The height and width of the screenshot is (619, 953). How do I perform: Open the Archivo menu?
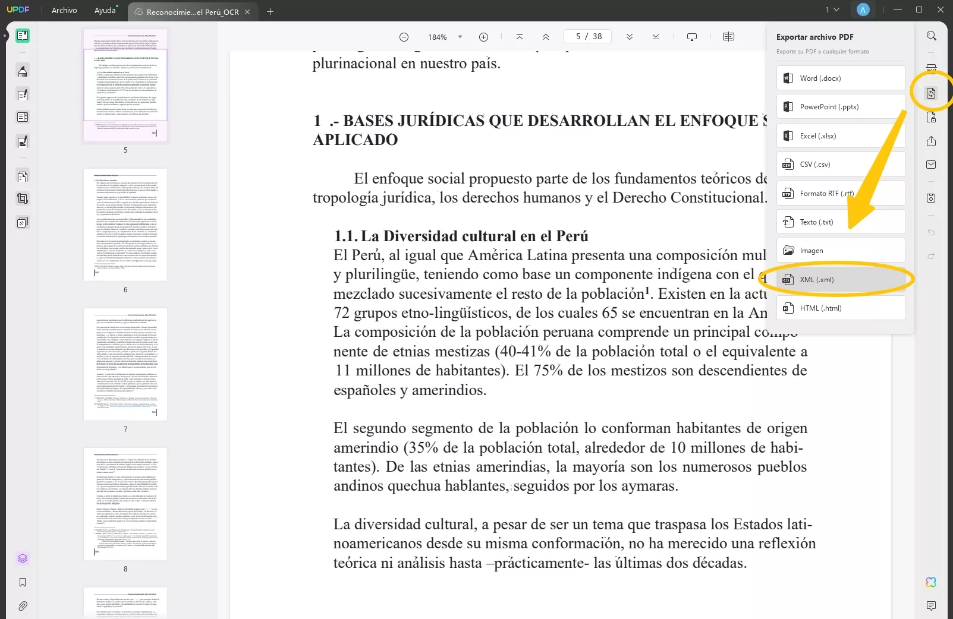[x=64, y=11]
